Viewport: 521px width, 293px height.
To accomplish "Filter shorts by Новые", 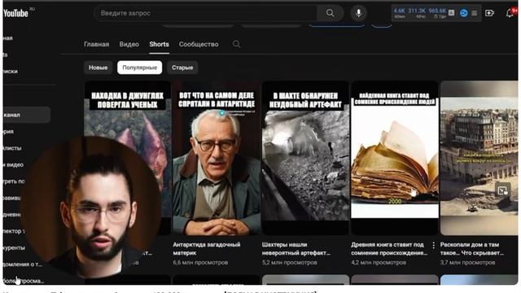I will pos(98,68).
